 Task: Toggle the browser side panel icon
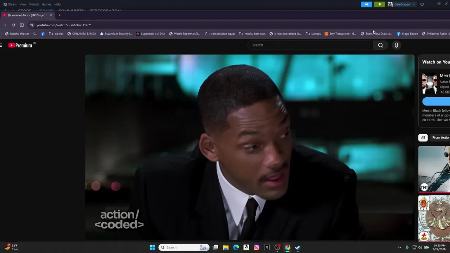22,25
